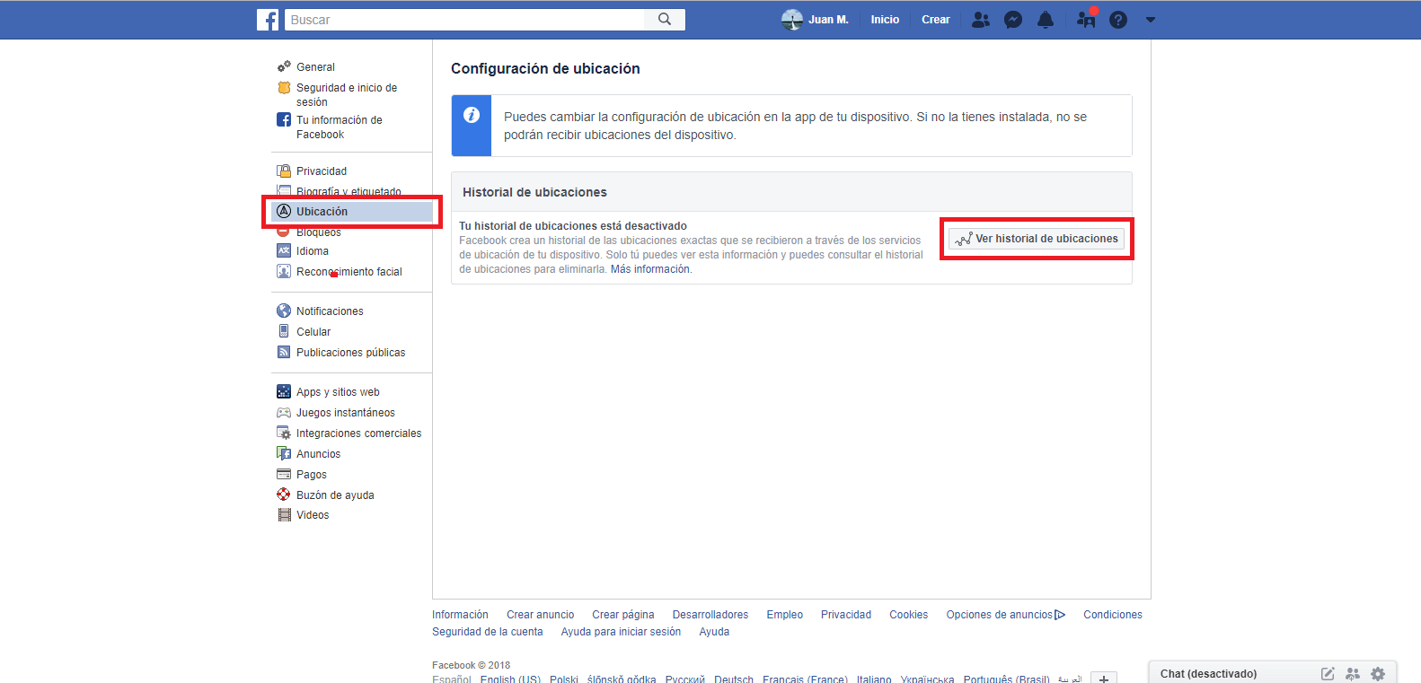Open friend requests icon in top bar
The height and width of the screenshot is (683, 1421).
[x=981, y=20]
